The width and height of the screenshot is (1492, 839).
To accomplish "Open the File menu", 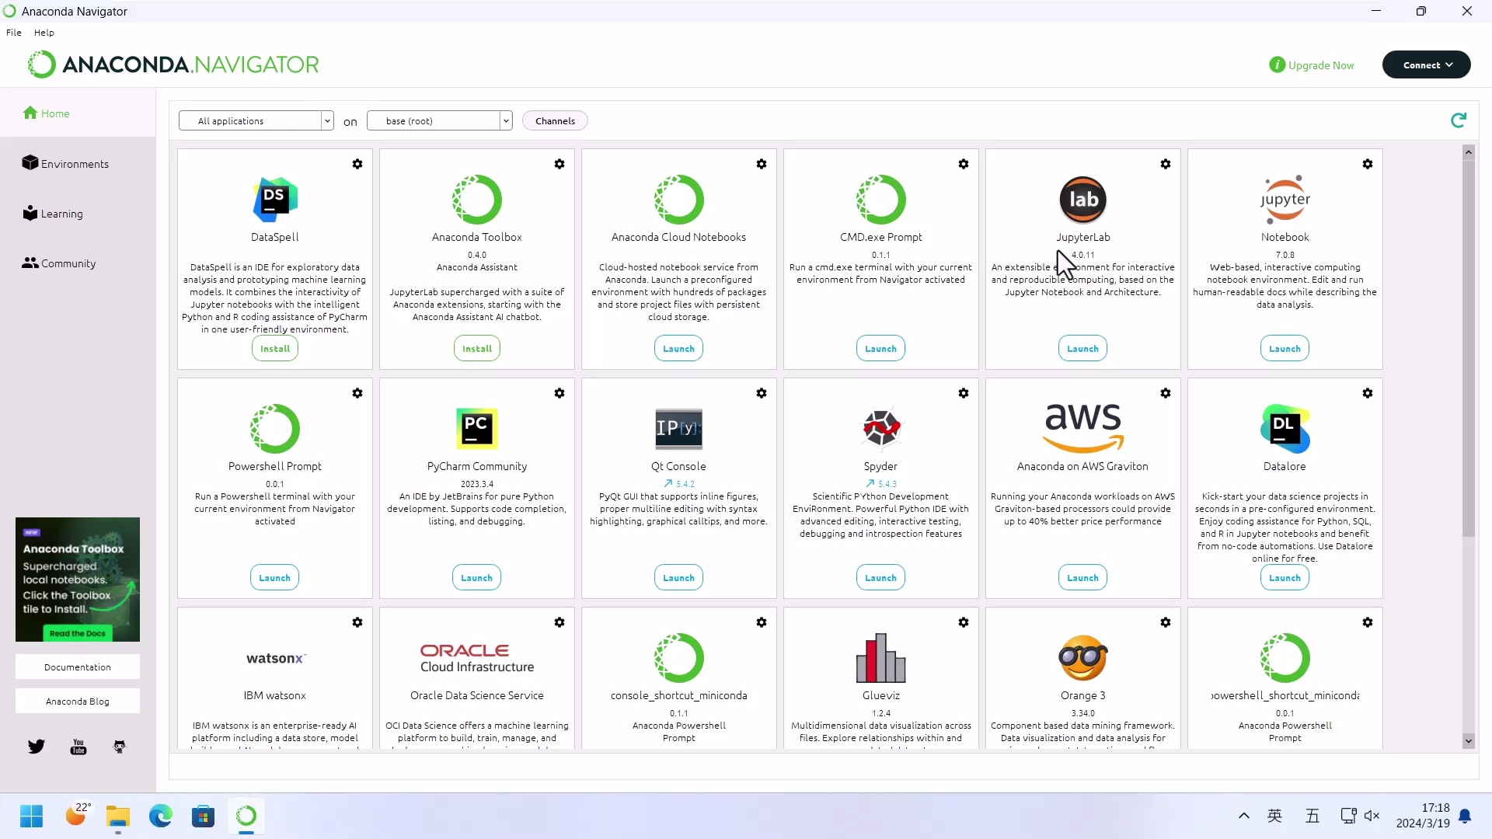I will pos(14,33).
